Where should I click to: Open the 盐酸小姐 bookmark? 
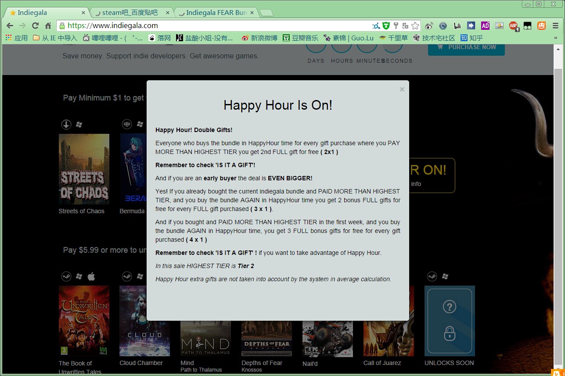(205, 38)
